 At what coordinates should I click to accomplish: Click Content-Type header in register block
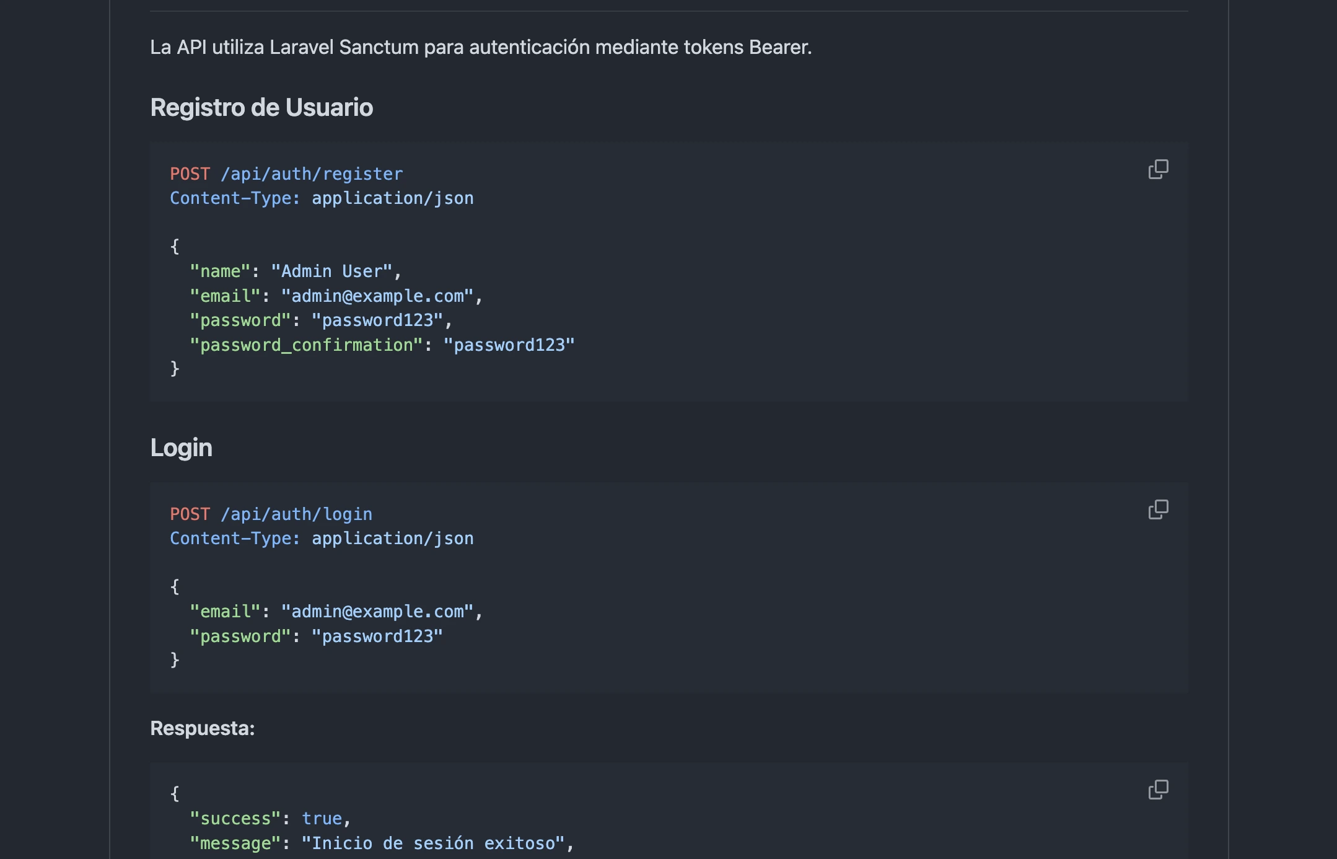click(x=322, y=198)
